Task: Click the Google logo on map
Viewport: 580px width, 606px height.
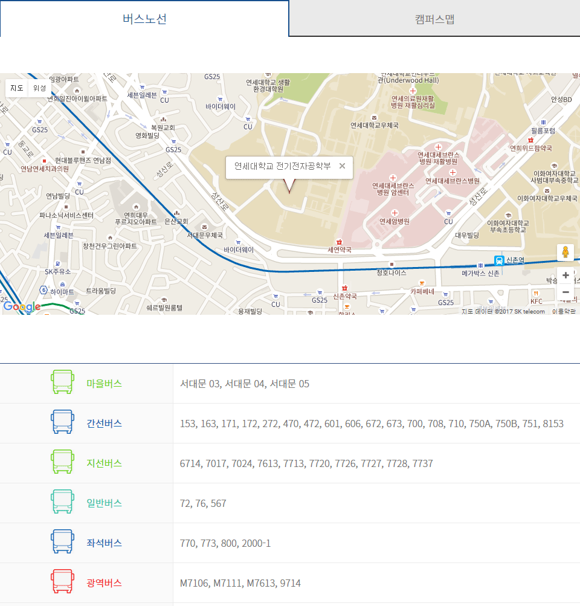Action: (x=22, y=307)
